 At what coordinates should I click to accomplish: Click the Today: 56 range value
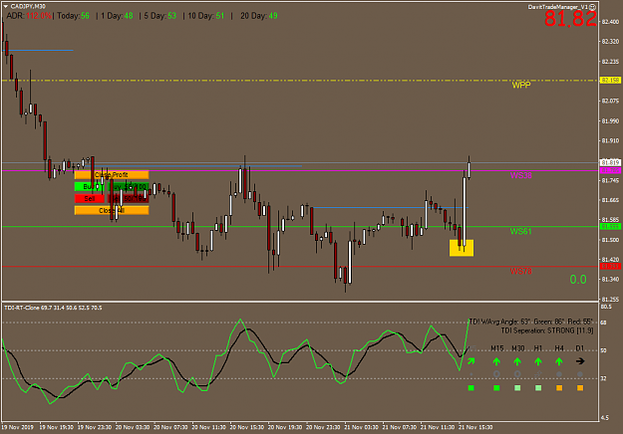click(73, 16)
